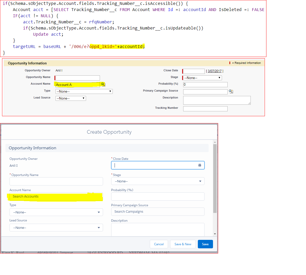Click the blue Save button
This screenshot has width=306, height=275.
tap(205, 244)
